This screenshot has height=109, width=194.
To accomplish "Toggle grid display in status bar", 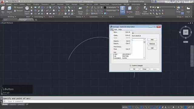I will click(130, 107).
